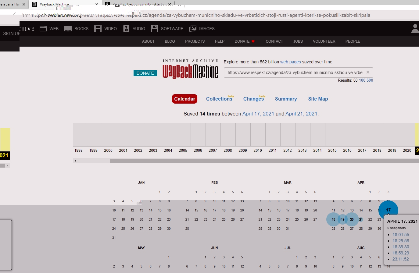The width and height of the screenshot is (419, 273).
Task: Select the Summary view
Action: click(x=286, y=99)
